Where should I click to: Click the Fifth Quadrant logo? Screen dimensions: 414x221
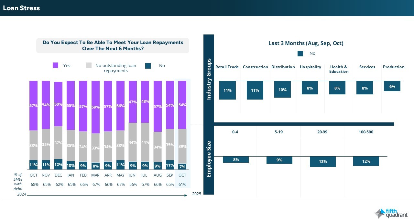click(x=391, y=213)
